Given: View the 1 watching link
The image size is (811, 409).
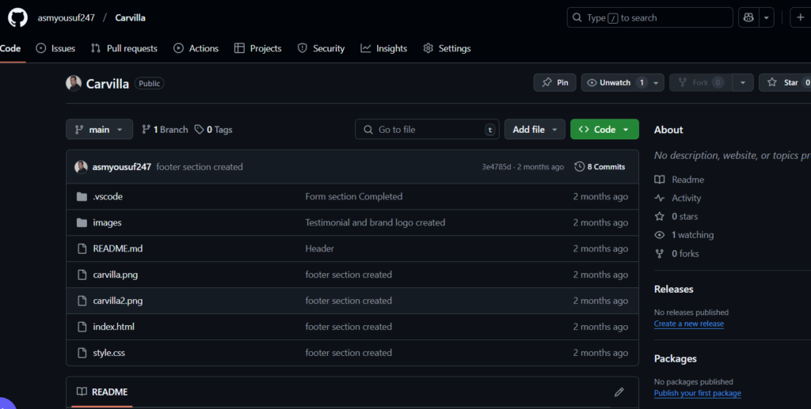Looking at the screenshot, I should coord(683,235).
